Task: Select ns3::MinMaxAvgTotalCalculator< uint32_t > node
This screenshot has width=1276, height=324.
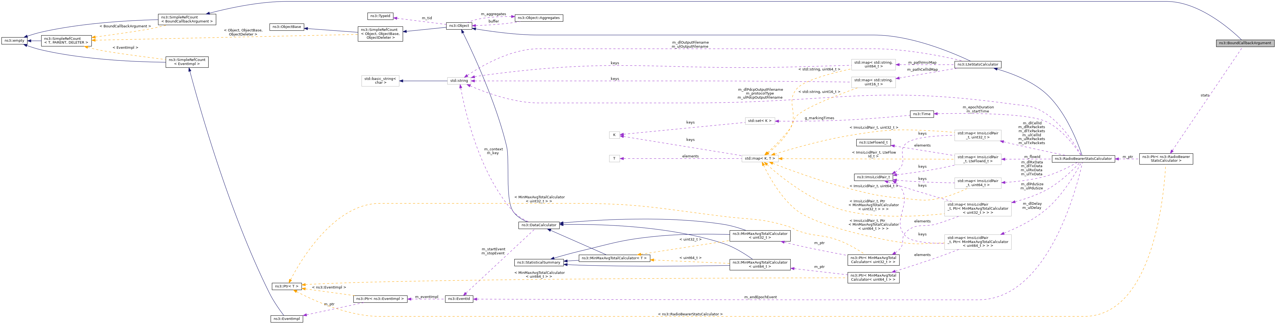Action: pyautogui.click(x=760, y=235)
